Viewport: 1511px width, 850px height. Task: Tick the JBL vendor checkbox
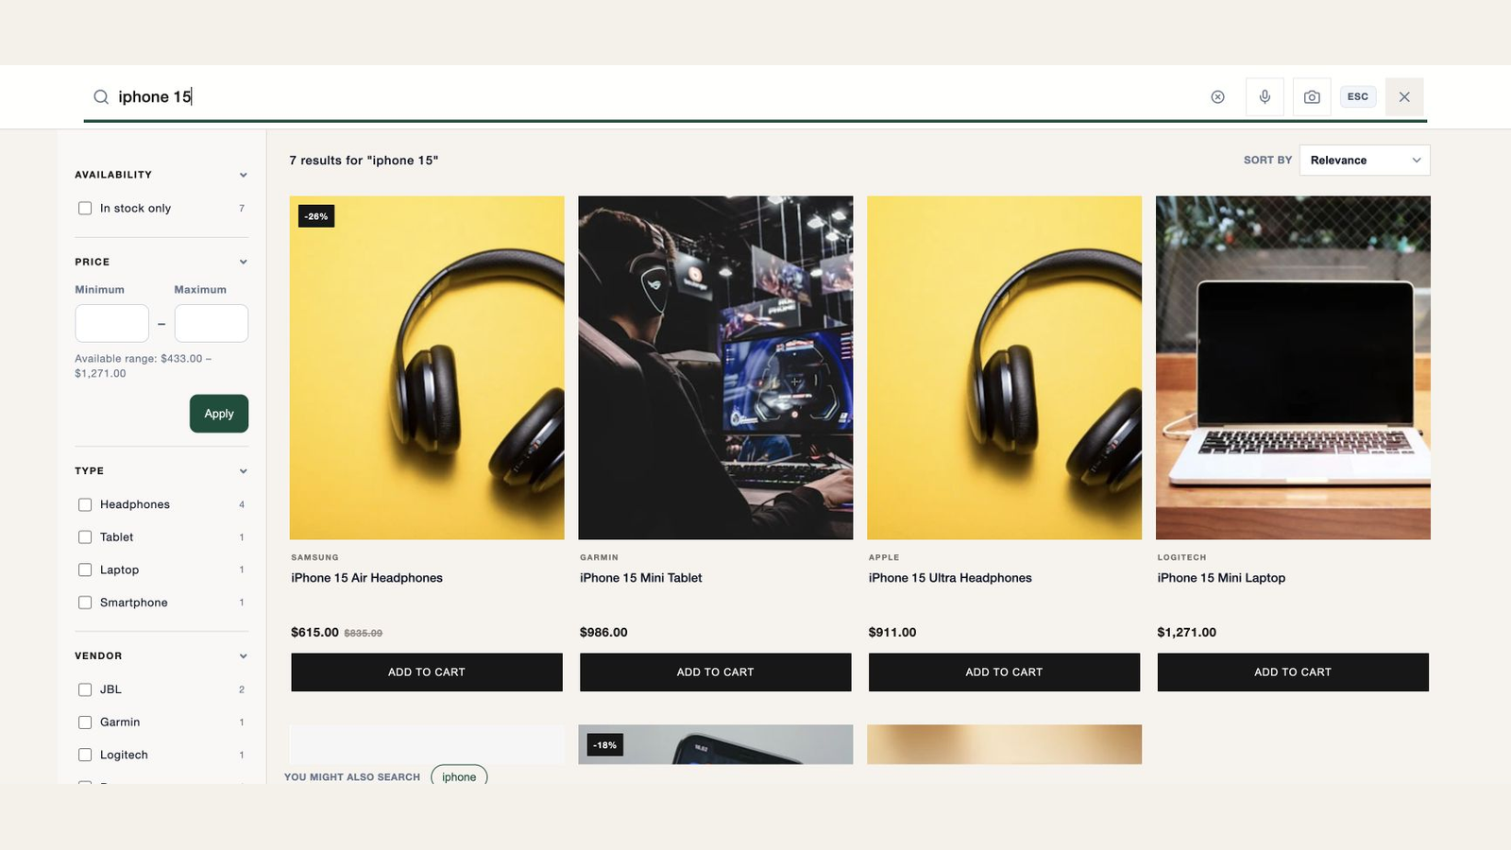[x=85, y=690]
